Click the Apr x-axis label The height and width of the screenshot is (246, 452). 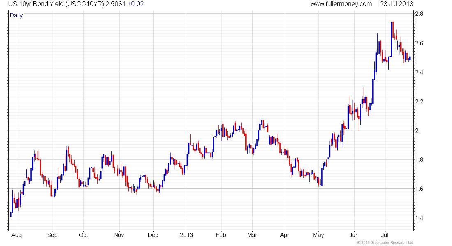tap(284, 235)
